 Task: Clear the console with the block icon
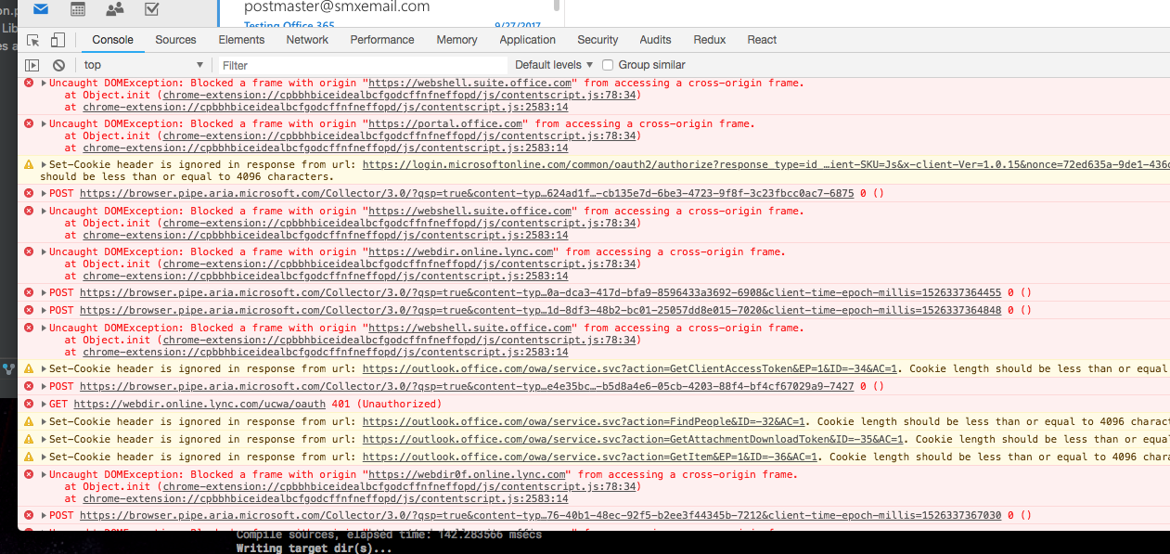(x=58, y=65)
